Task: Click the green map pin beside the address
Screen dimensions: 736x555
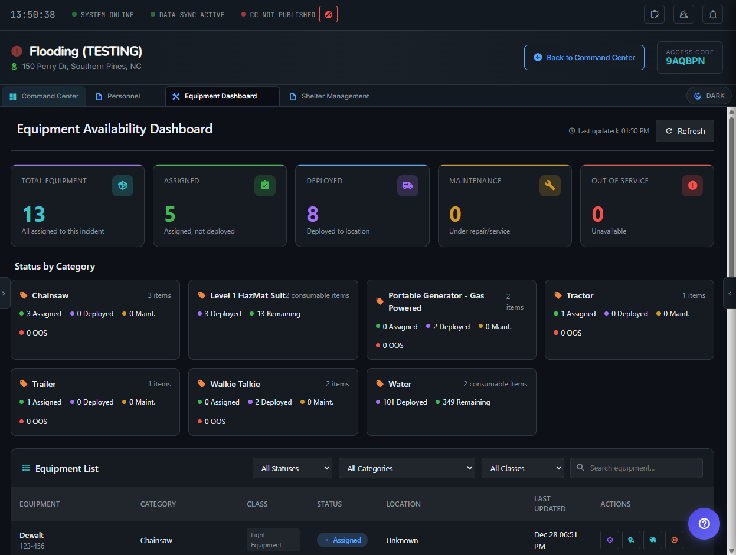Action: point(14,66)
